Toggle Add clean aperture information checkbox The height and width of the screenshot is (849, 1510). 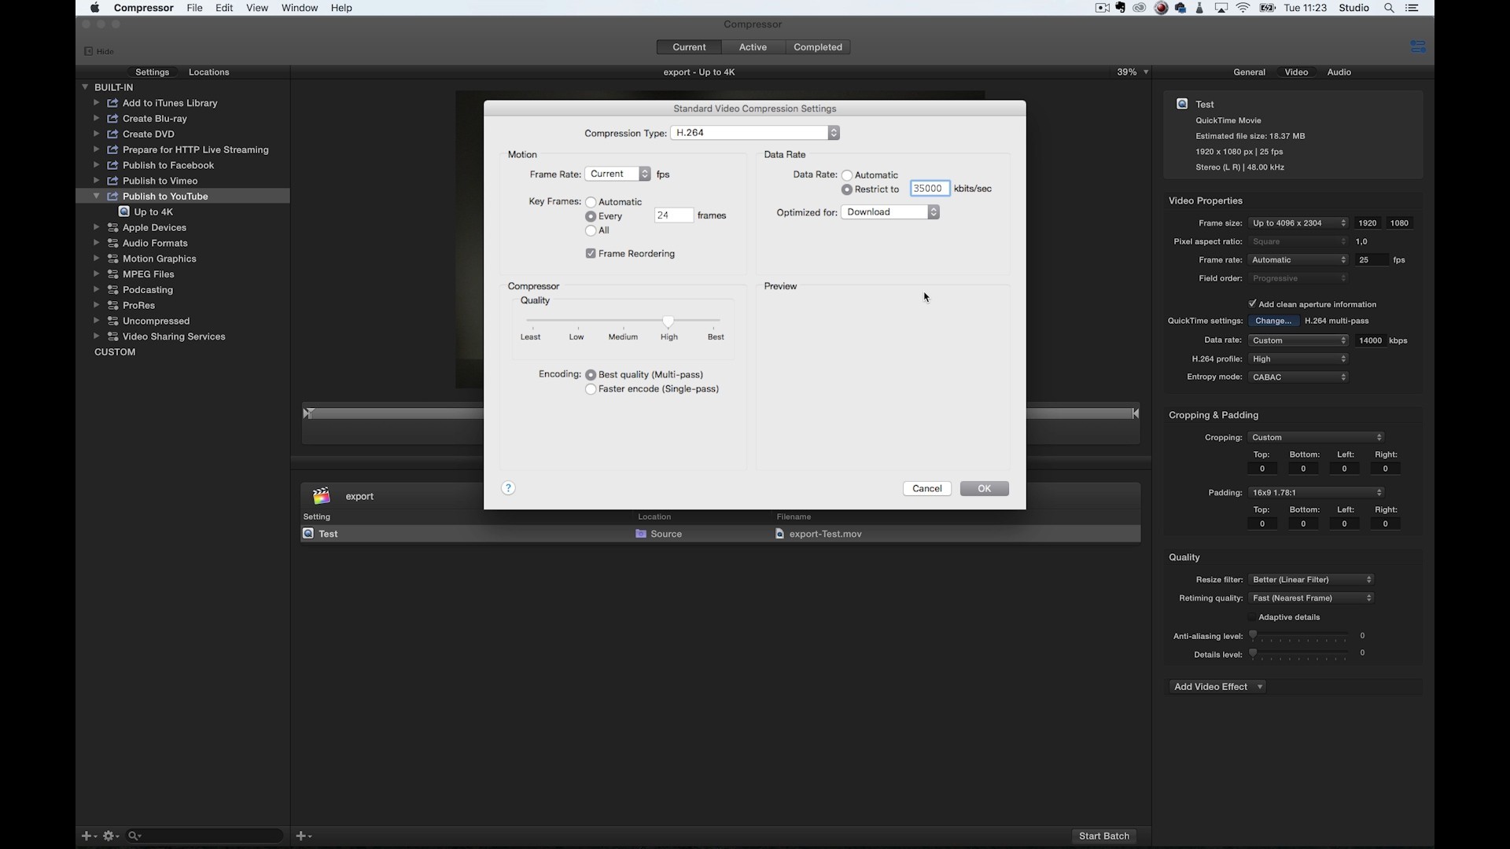[1252, 303]
